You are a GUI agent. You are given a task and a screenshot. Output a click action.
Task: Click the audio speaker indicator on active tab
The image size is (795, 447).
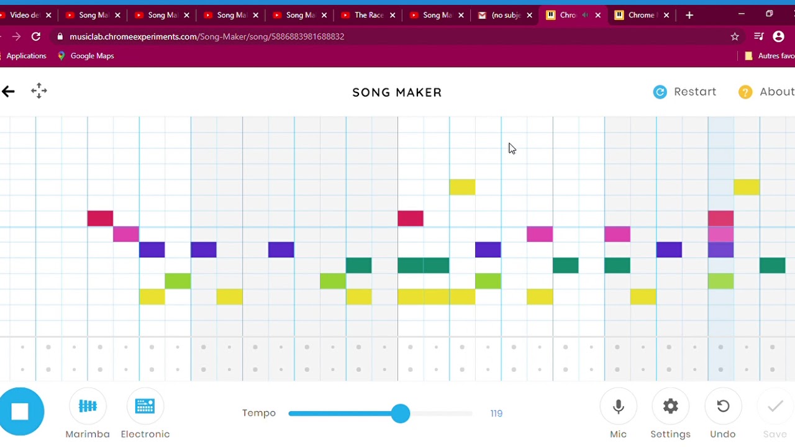[584, 15]
